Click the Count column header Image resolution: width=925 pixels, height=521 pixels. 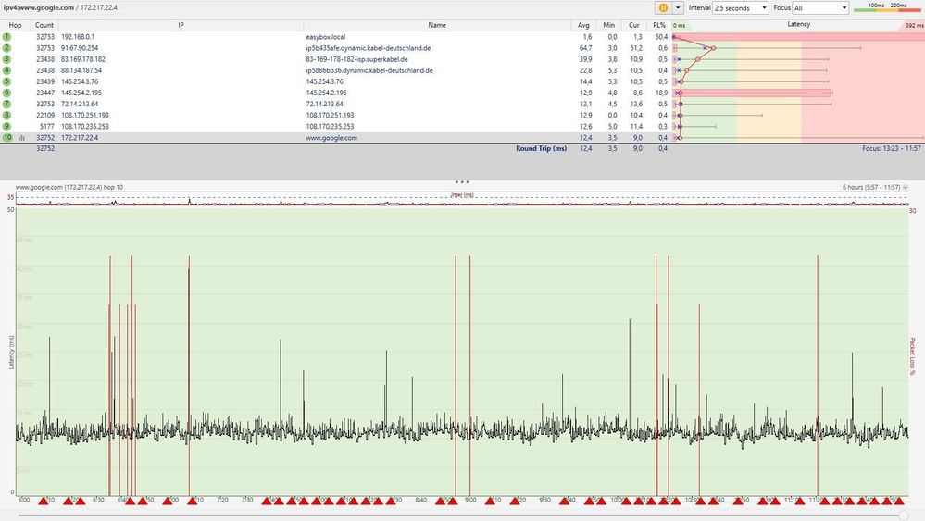(x=44, y=25)
